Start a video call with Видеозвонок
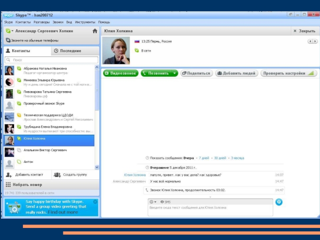 121,73
